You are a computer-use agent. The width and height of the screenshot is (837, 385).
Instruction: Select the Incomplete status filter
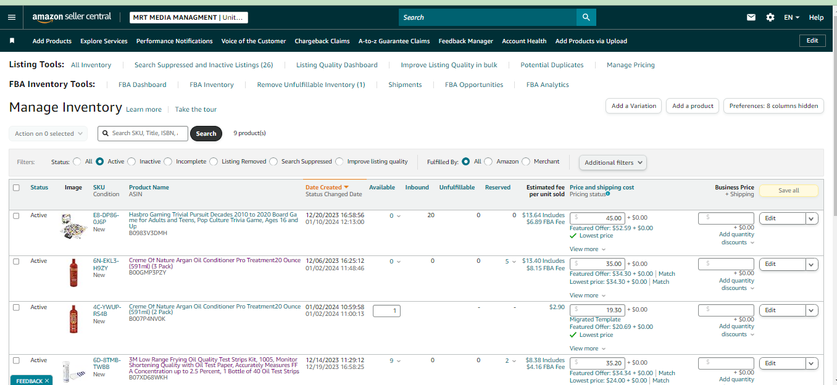[x=168, y=162]
